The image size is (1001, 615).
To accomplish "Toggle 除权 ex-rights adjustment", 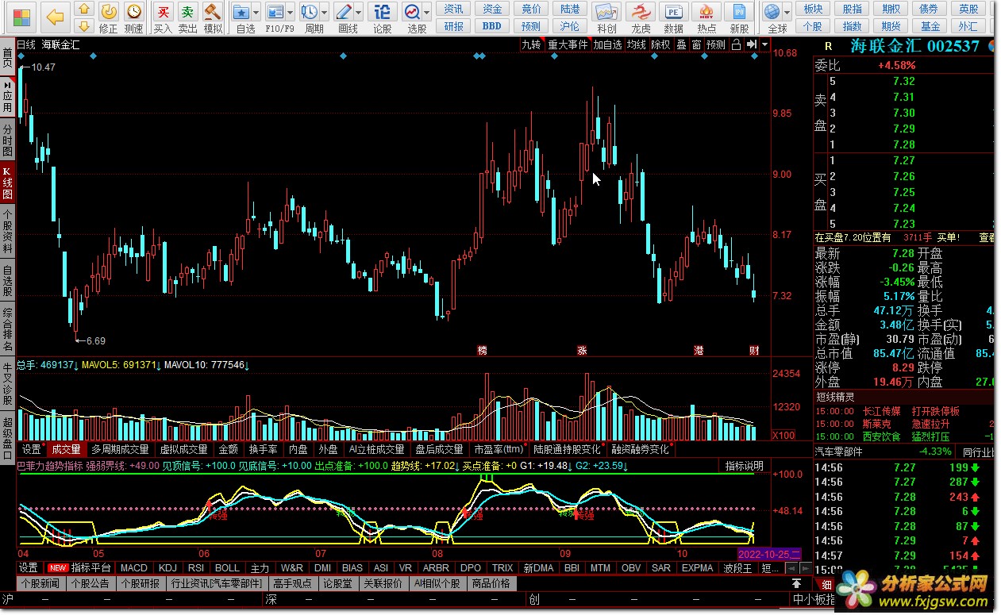I will pos(660,44).
